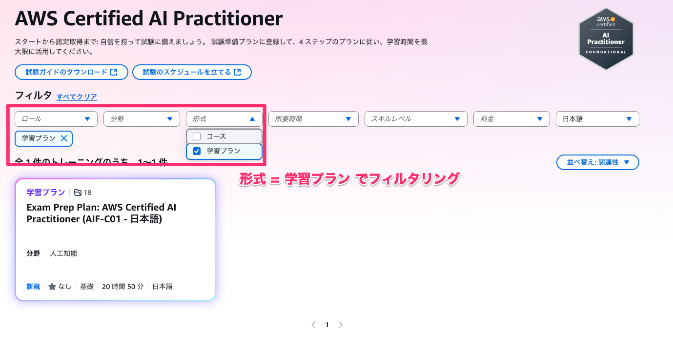The width and height of the screenshot is (673, 349).
Task: Click the 試験ガイドのダウンロード button
Action: click(72, 72)
